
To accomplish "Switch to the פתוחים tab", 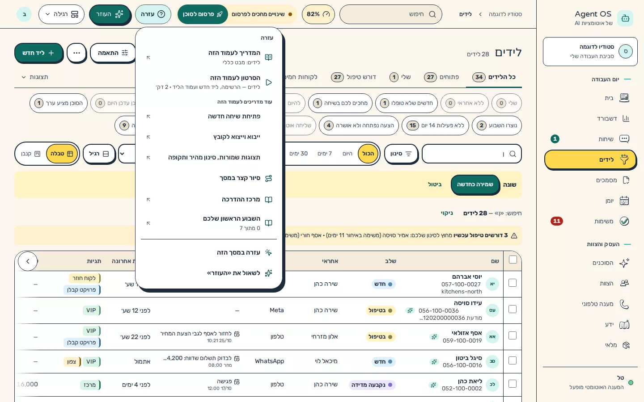I will [x=442, y=77].
